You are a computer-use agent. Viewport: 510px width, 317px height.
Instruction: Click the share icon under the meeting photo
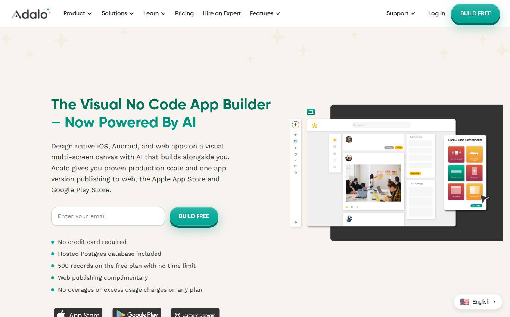pyautogui.click(x=357, y=207)
